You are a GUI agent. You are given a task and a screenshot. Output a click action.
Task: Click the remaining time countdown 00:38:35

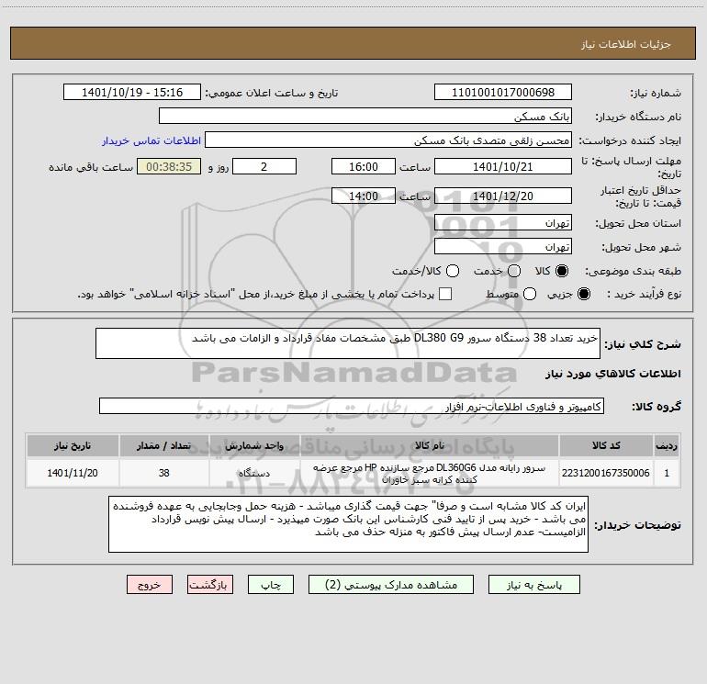[169, 166]
